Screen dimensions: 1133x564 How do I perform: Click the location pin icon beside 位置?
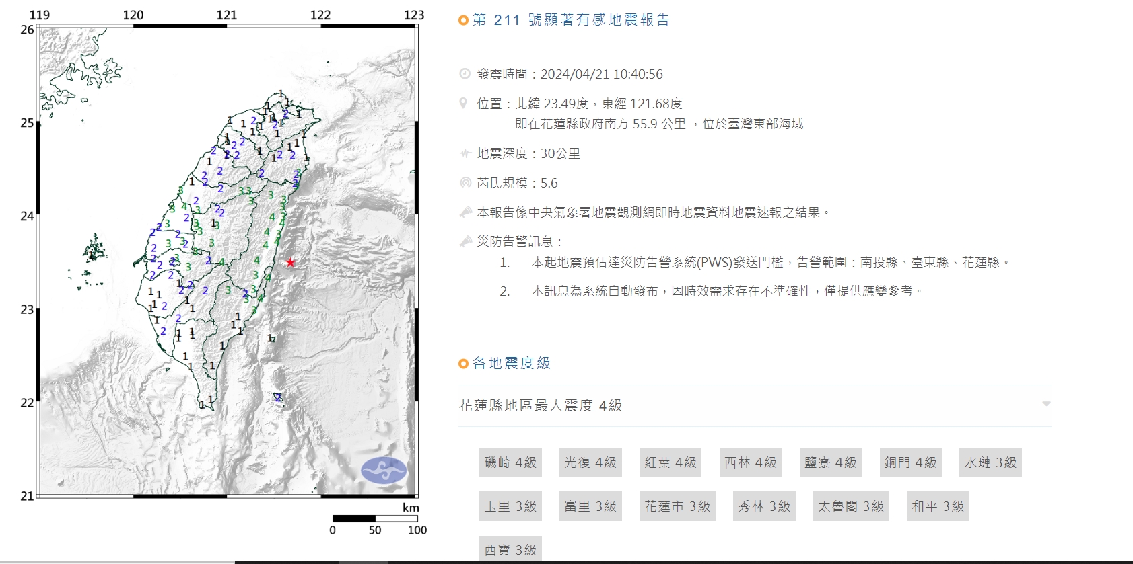pos(463,104)
